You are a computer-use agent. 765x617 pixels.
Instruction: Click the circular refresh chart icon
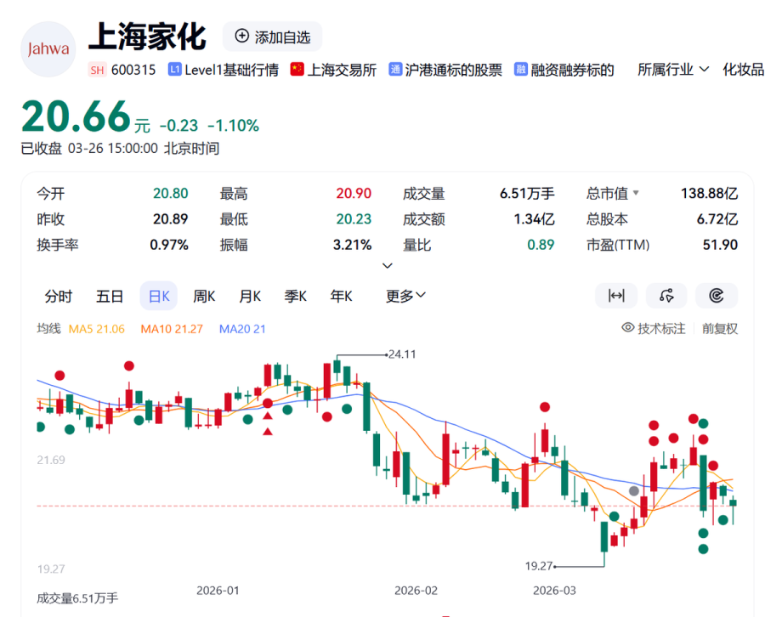coord(717,296)
